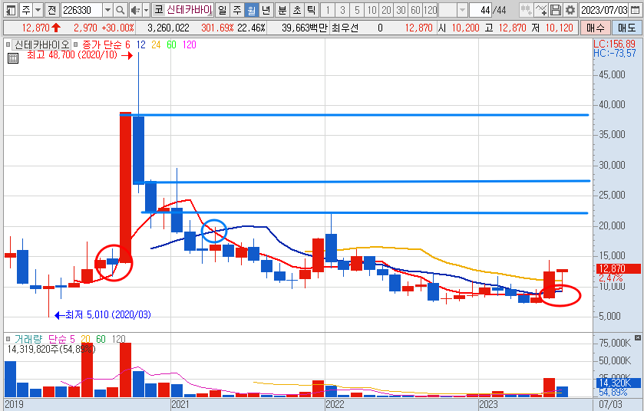
Task: Toggle the square marker before 신테카바이오 legend
Action: (8, 44)
